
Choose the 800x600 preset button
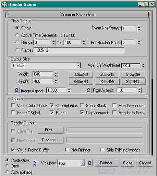click(x=133, y=82)
